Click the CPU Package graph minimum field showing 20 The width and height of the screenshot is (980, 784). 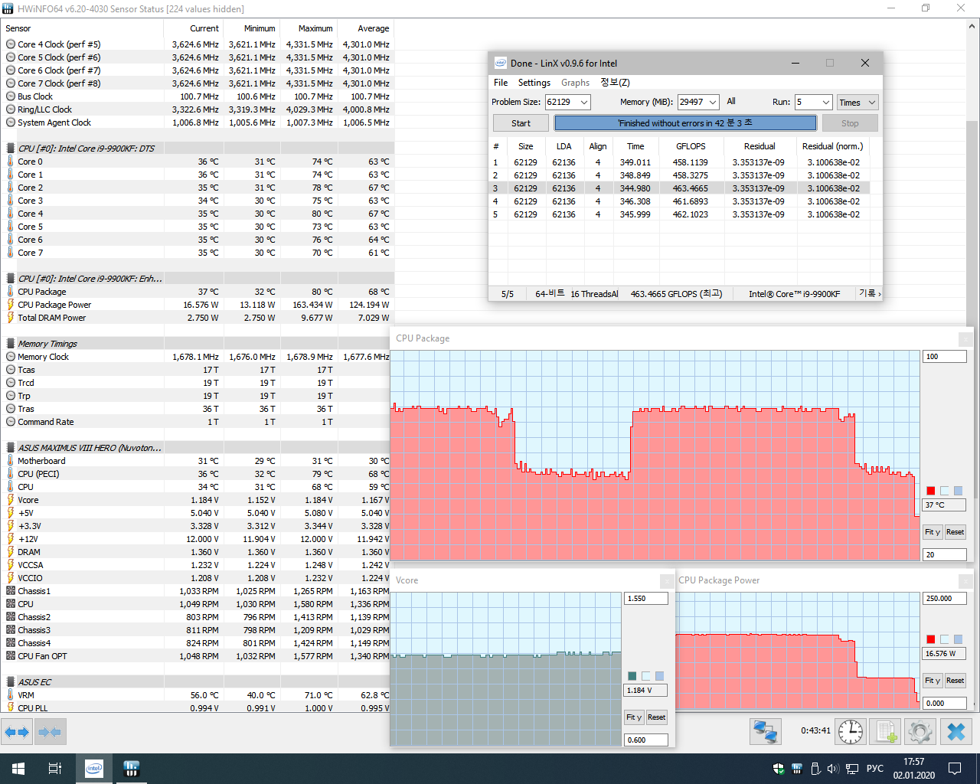944,555
